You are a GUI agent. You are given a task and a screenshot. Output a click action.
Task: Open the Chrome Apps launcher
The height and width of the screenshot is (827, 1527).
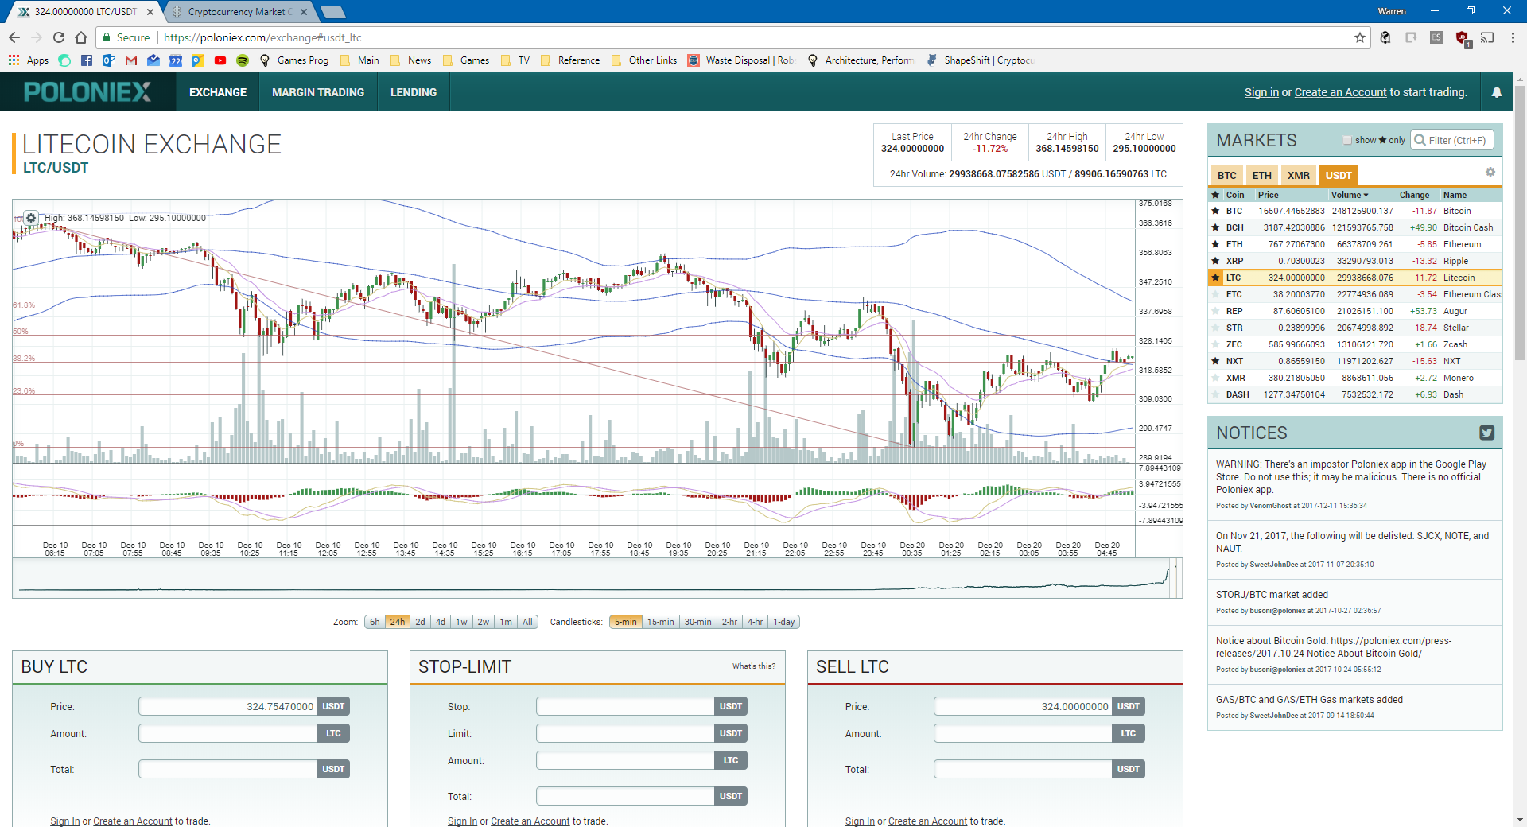click(x=28, y=60)
